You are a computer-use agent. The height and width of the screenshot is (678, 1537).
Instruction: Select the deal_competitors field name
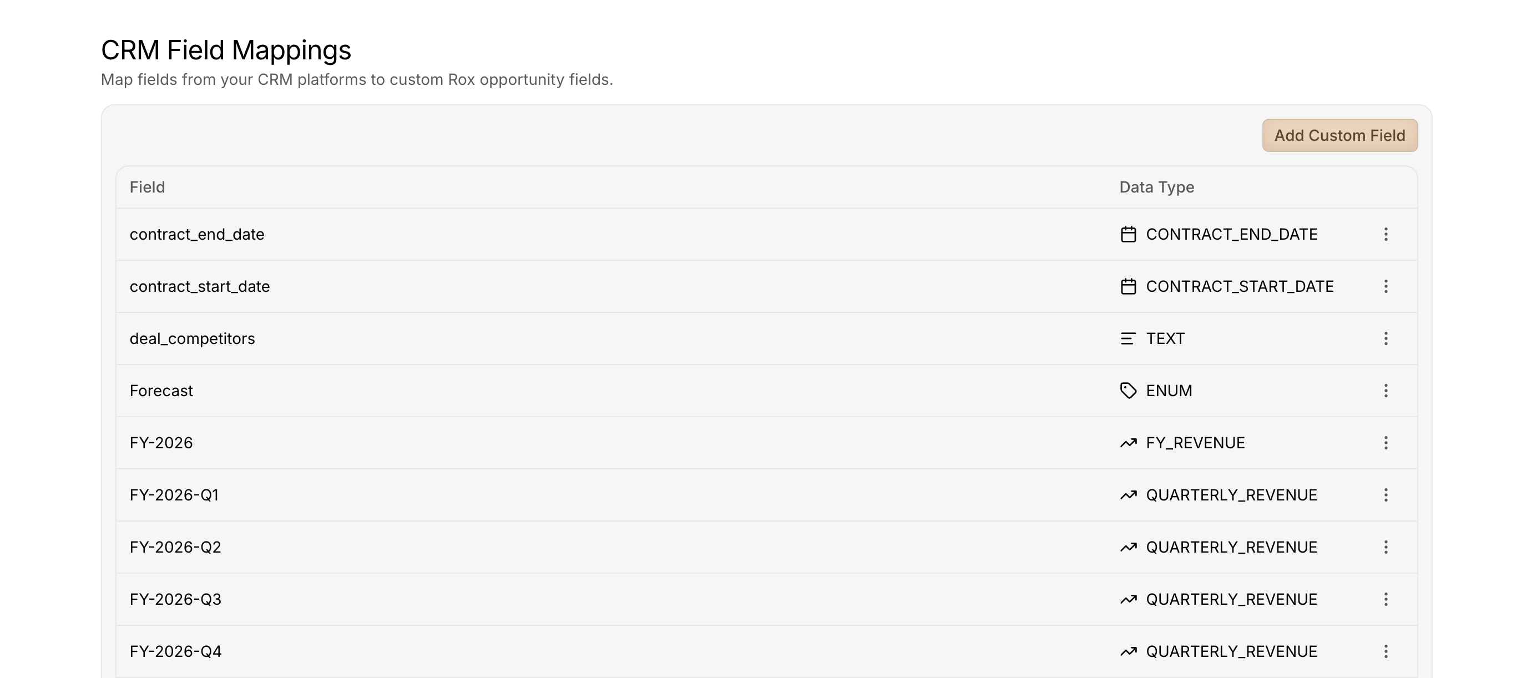pyautogui.click(x=192, y=338)
